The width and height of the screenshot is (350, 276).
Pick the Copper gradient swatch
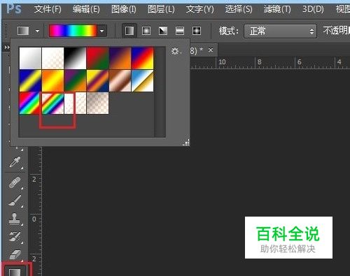click(120, 80)
